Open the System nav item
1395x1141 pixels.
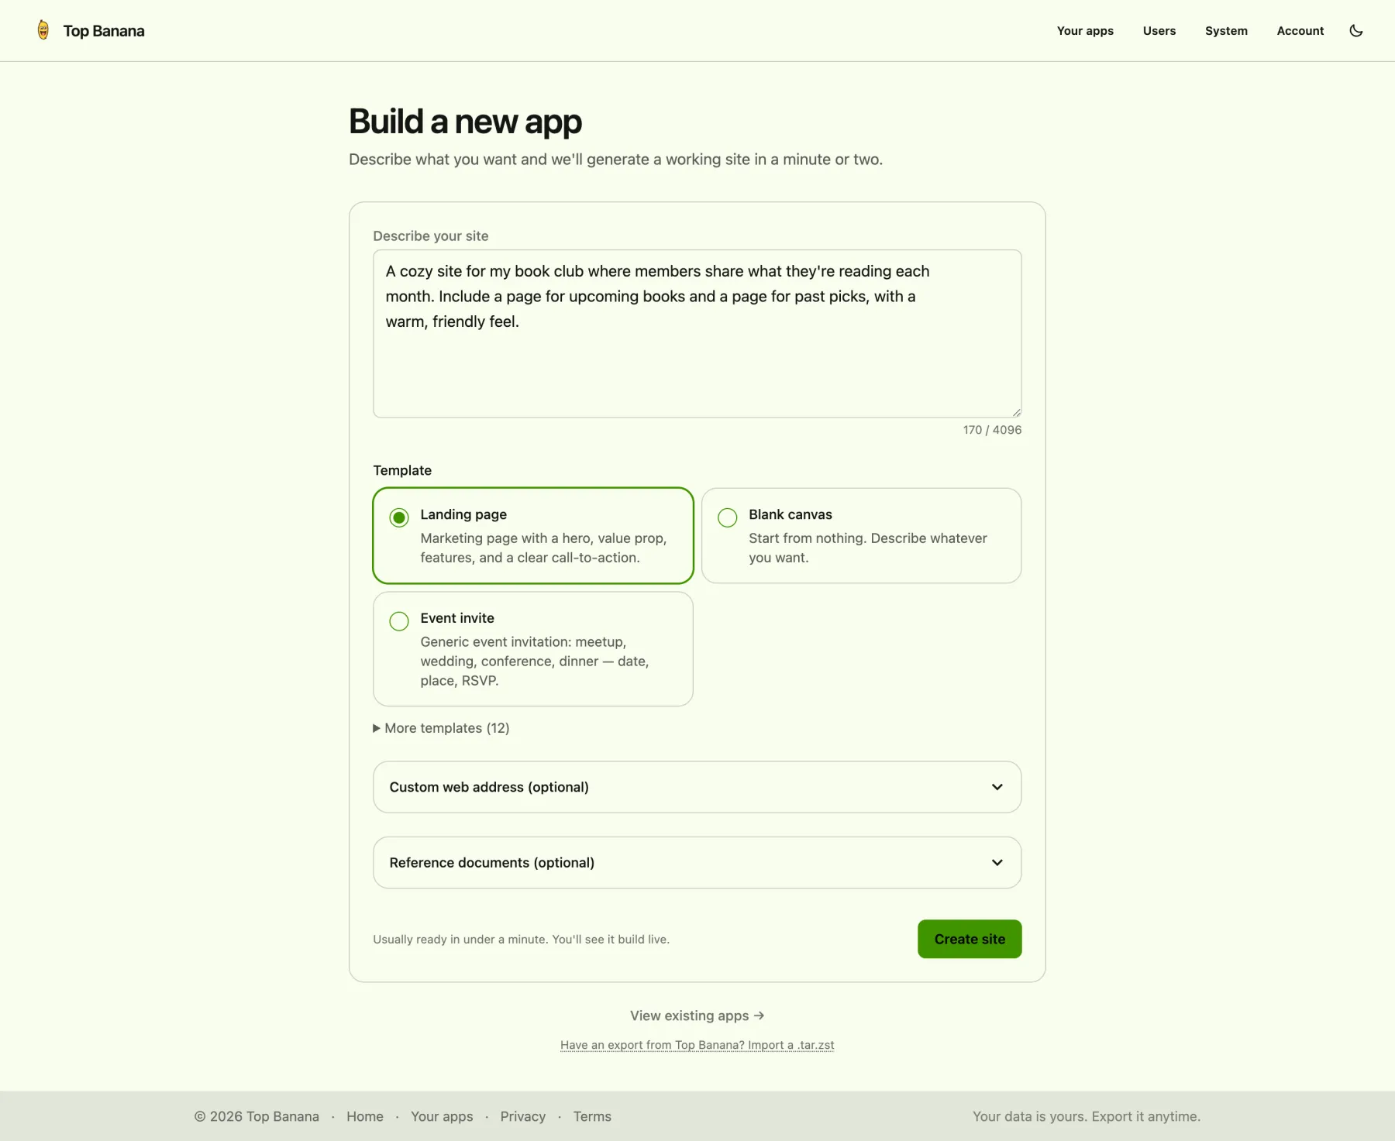[x=1226, y=31]
